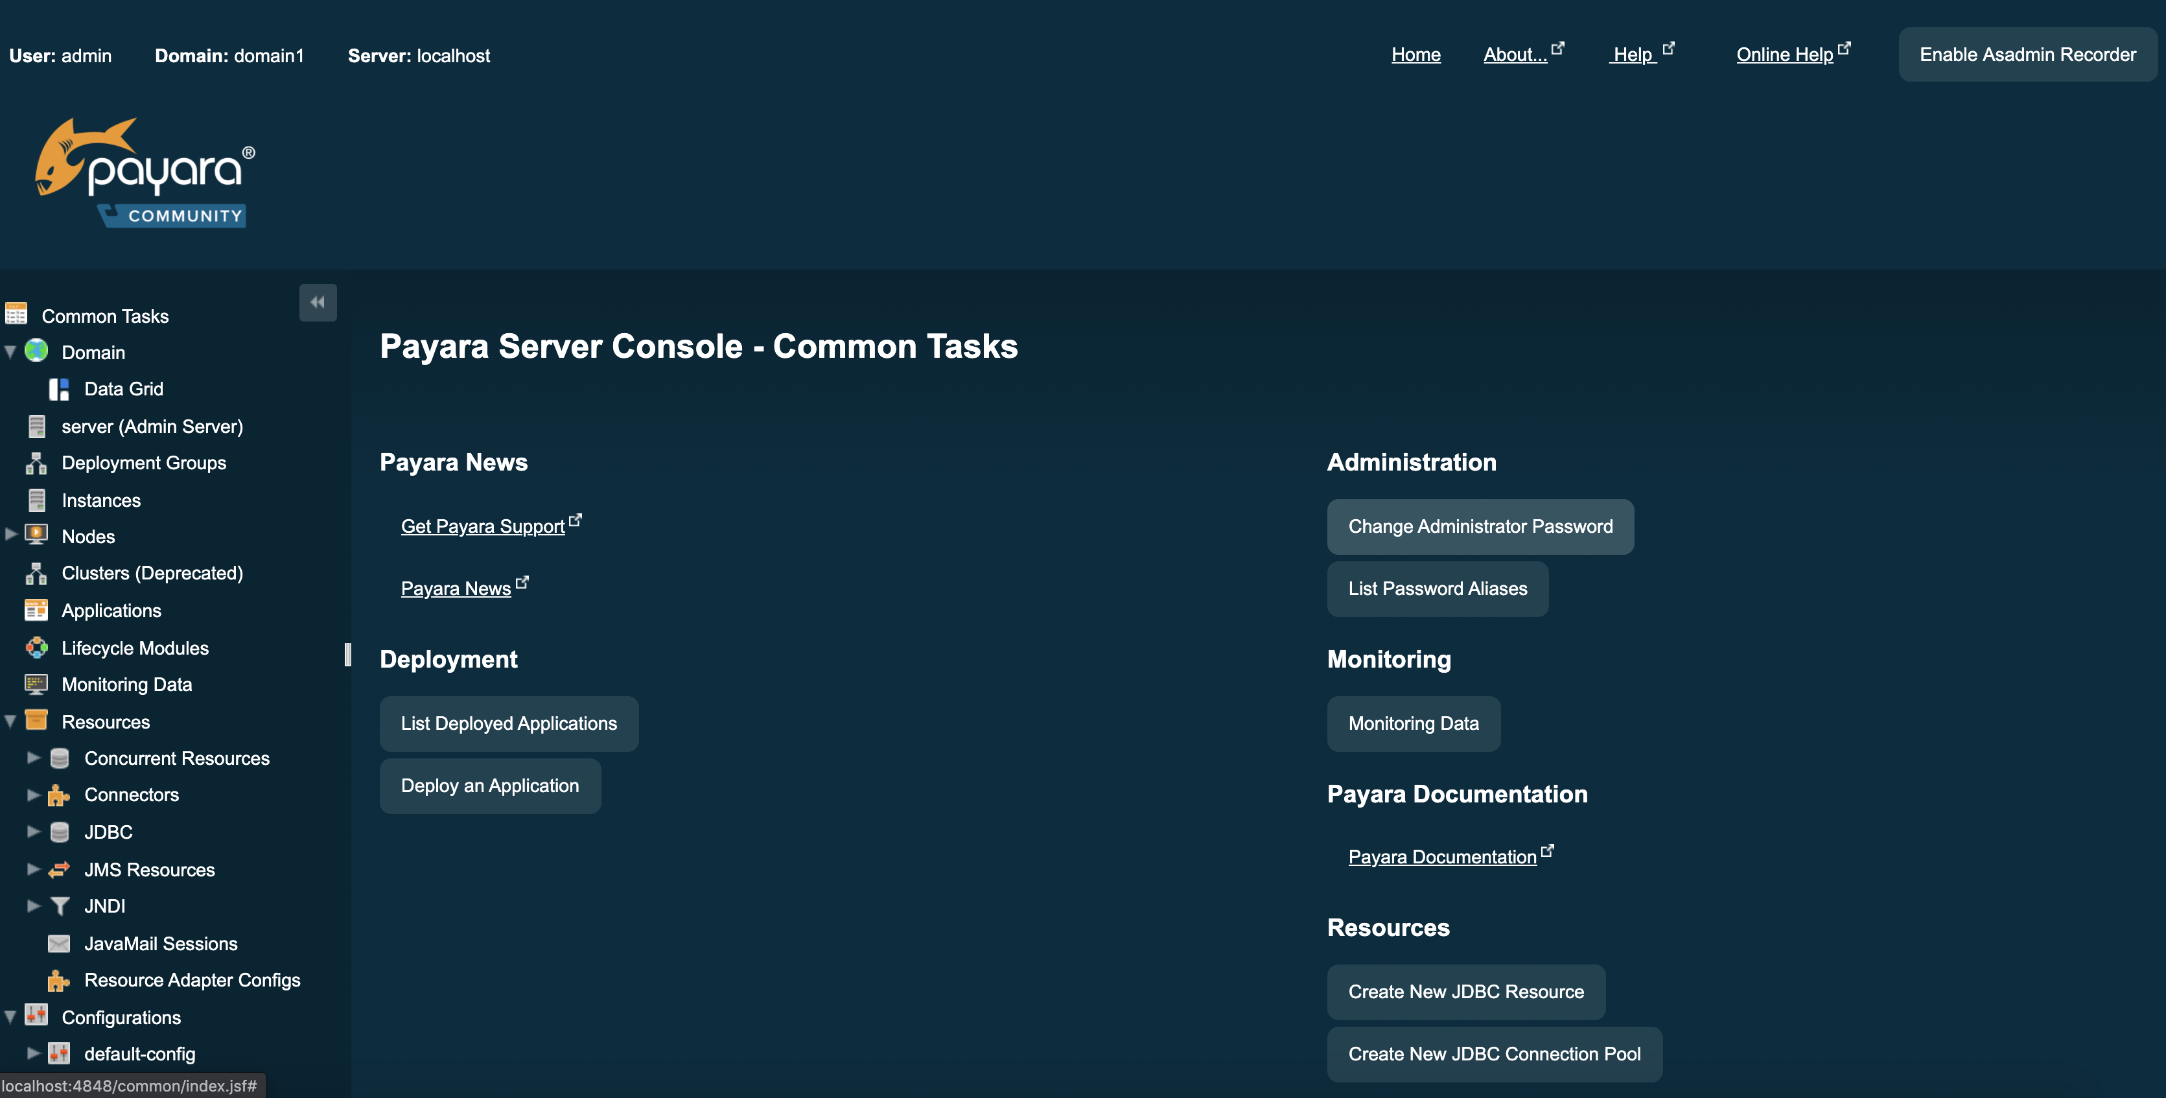Click the Data Grid icon
Image resolution: width=2166 pixels, height=1098 pixels.
point(59,388)
